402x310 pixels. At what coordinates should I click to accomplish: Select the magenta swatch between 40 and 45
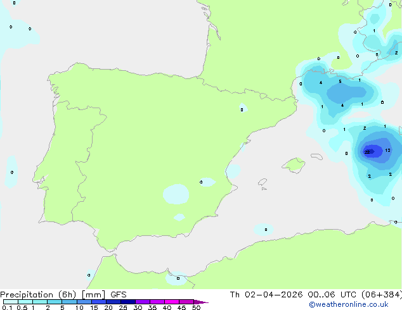(172, 302)
